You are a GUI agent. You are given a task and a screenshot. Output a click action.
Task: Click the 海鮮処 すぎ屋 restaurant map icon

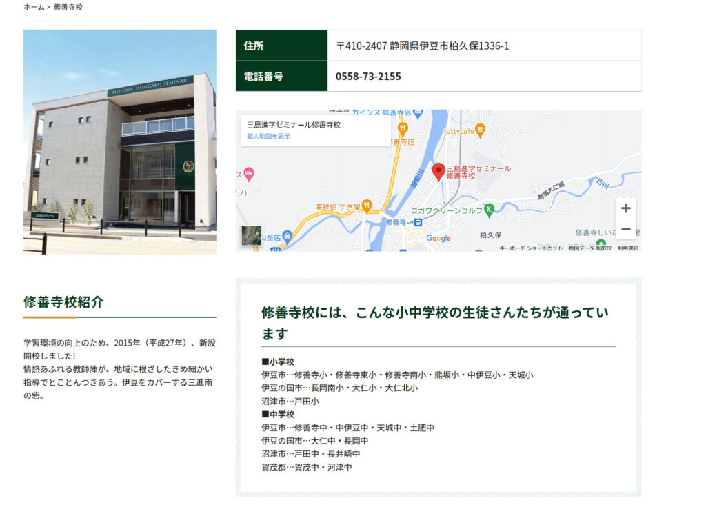(x=367, y=206)
